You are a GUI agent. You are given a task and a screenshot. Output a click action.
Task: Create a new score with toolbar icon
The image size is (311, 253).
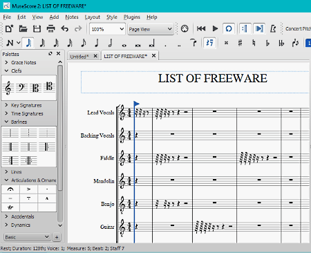9,29
